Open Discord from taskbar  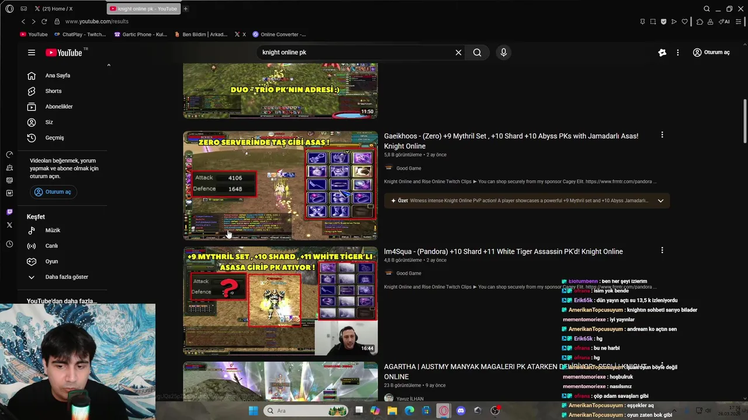pyautogui.click(x=460, y=411)
